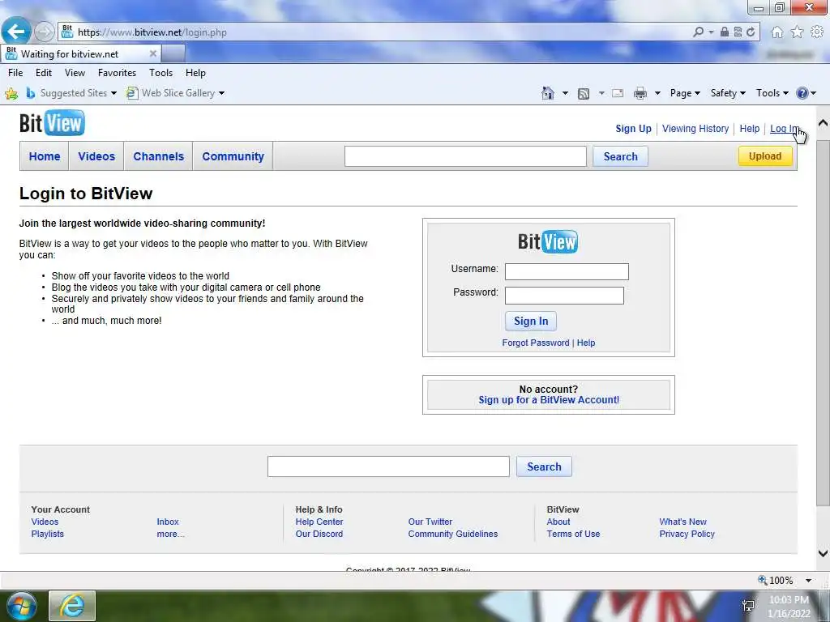
Task: Switch to the Videos tab
Action: (x=96, y=156)
